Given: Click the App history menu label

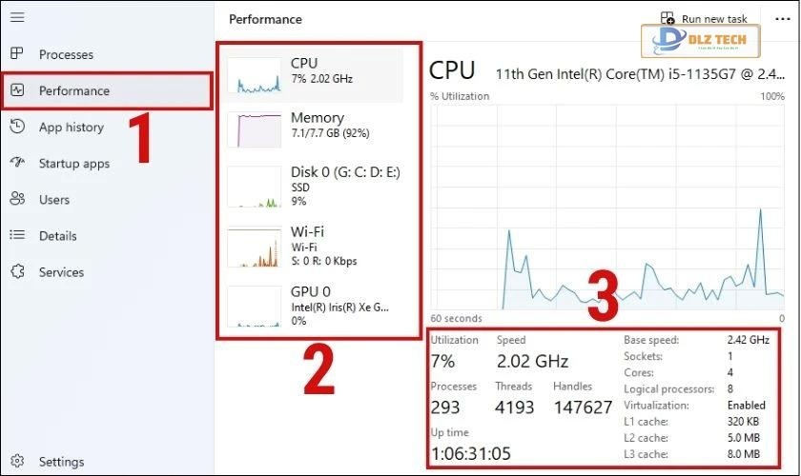Looking at the screenshot, I should (72, 127).
